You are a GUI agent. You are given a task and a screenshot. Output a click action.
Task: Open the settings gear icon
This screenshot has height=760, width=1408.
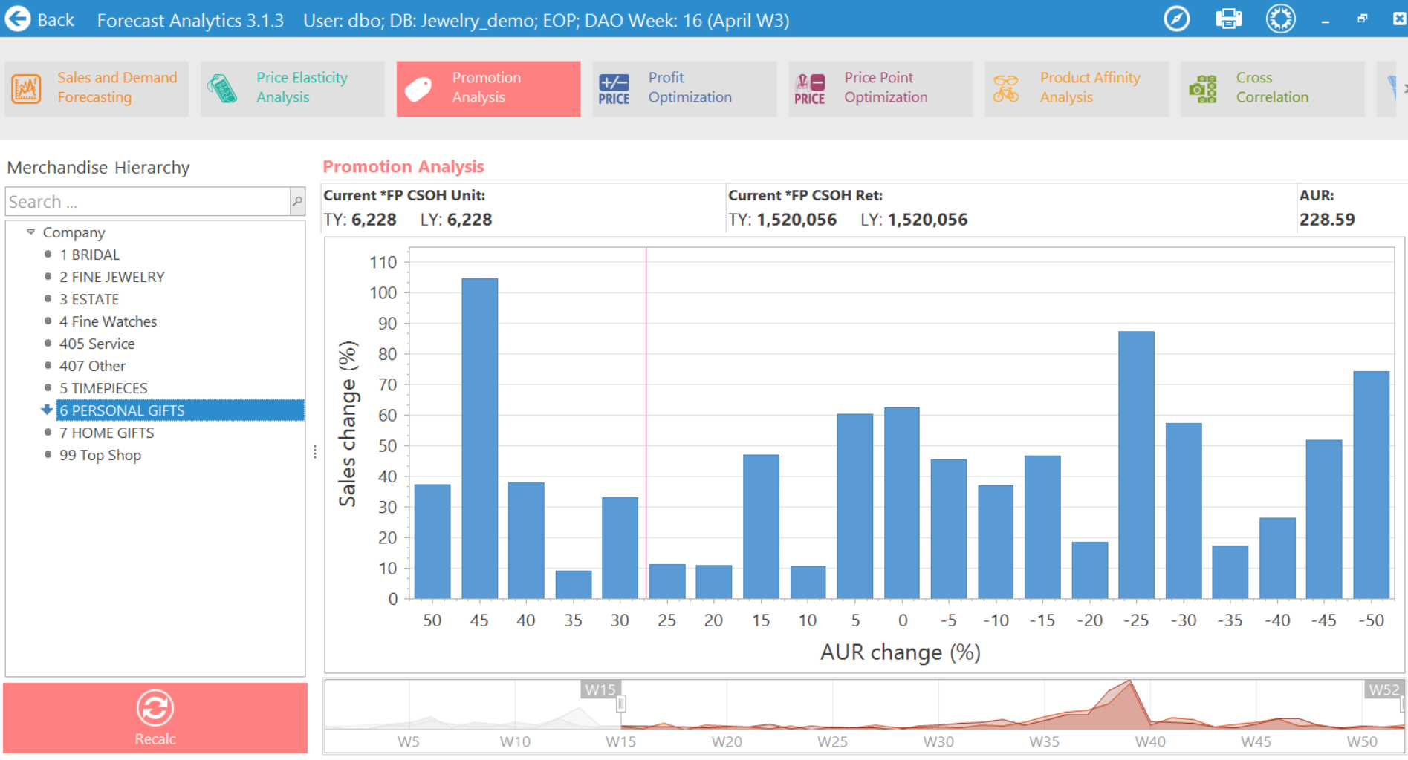pyautogui.click(x=1280, y=19)
